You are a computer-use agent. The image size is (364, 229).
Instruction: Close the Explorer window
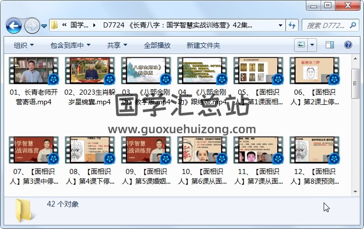348,6
